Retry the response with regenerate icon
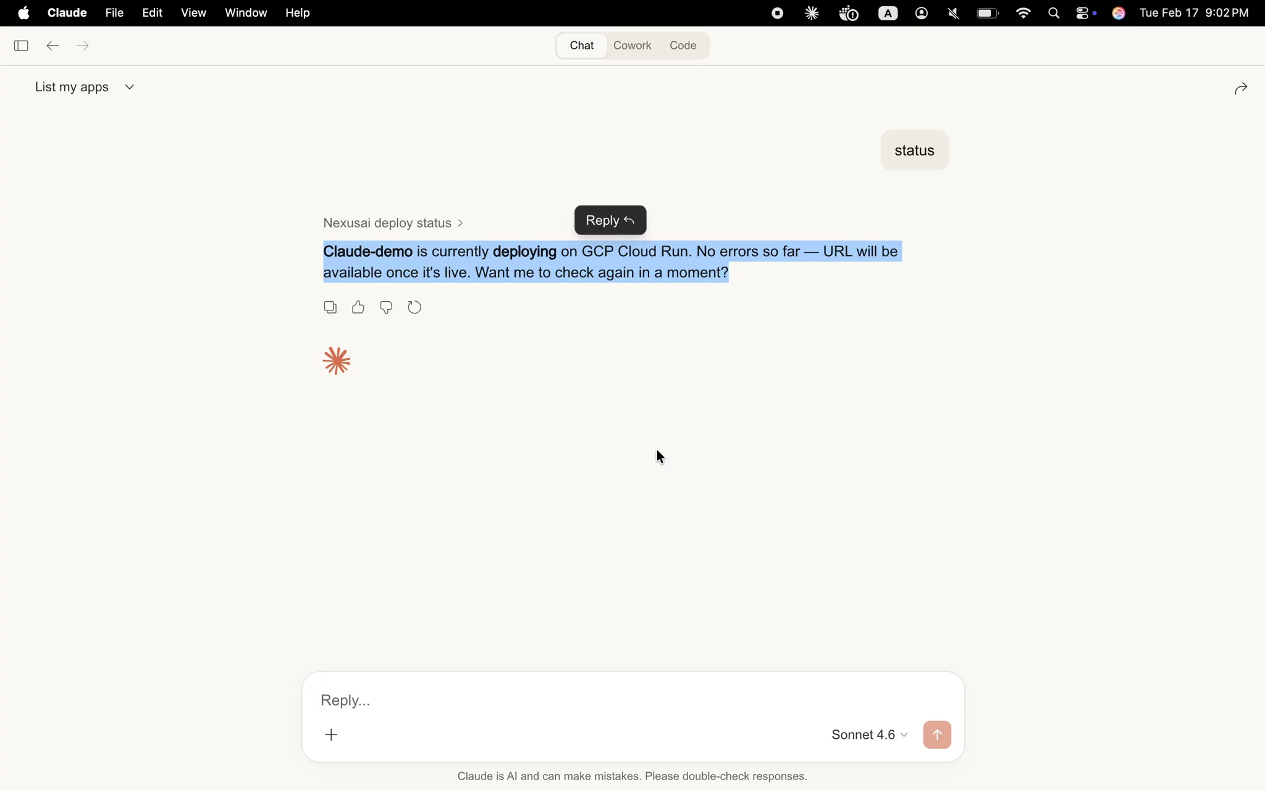This screenshot has width=1265, height=790. tap(415, 307)
